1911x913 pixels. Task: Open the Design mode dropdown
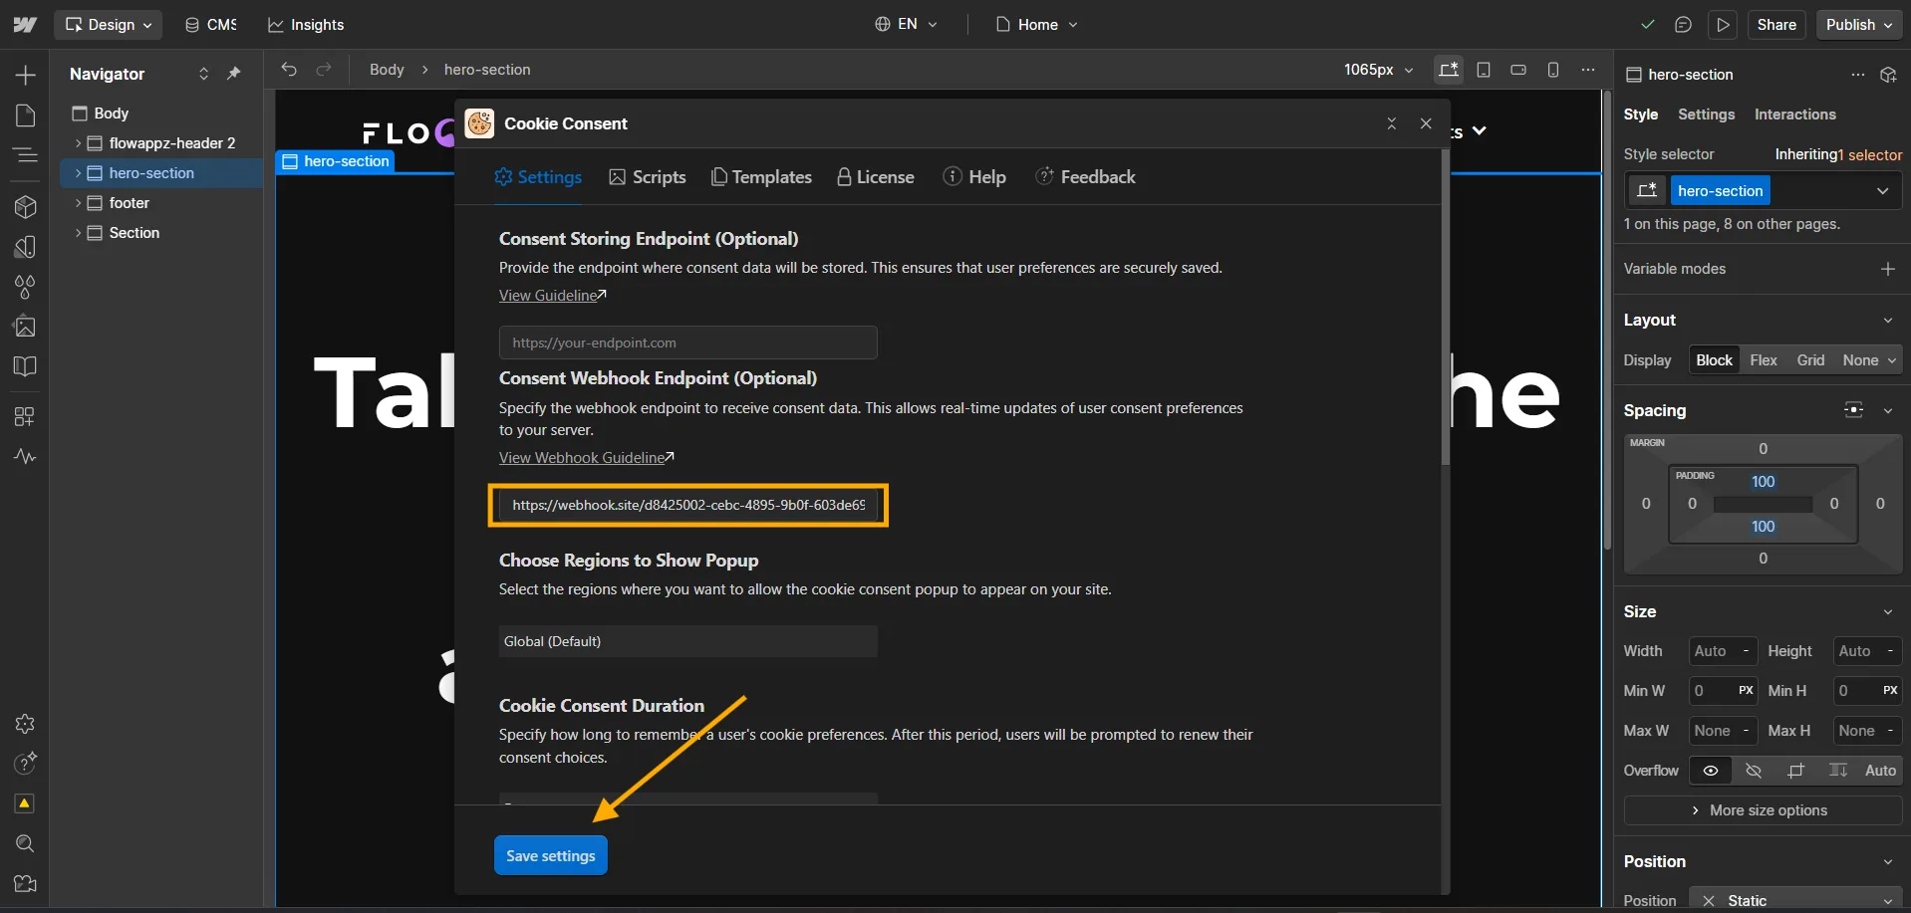point(108,25)
